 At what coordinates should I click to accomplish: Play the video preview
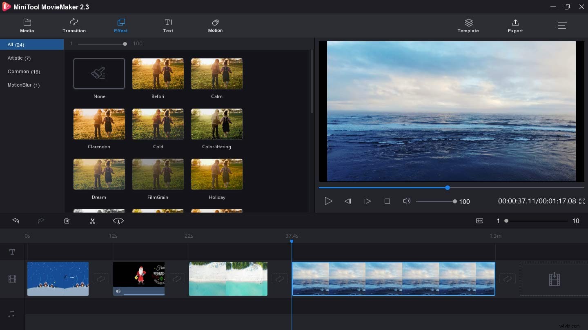point(328,201)
